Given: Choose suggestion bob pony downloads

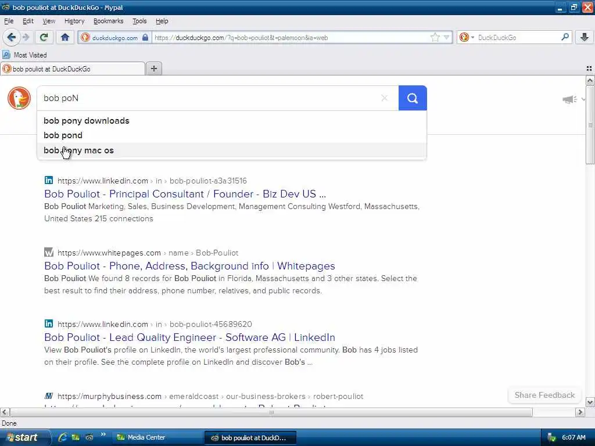Looking at the screenshot, I should (231, 121).
